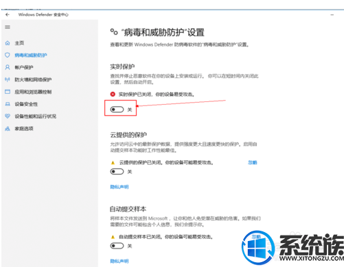Go back with the back arrow
Screen dimensions: 344x267
coord(8,14)
